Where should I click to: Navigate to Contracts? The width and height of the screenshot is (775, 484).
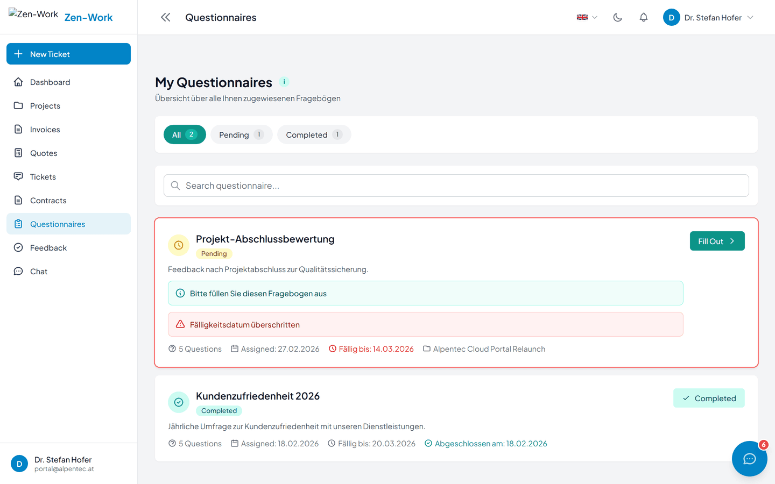point(68,201)
